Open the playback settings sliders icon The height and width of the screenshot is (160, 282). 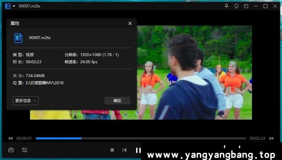click(25, 150)
